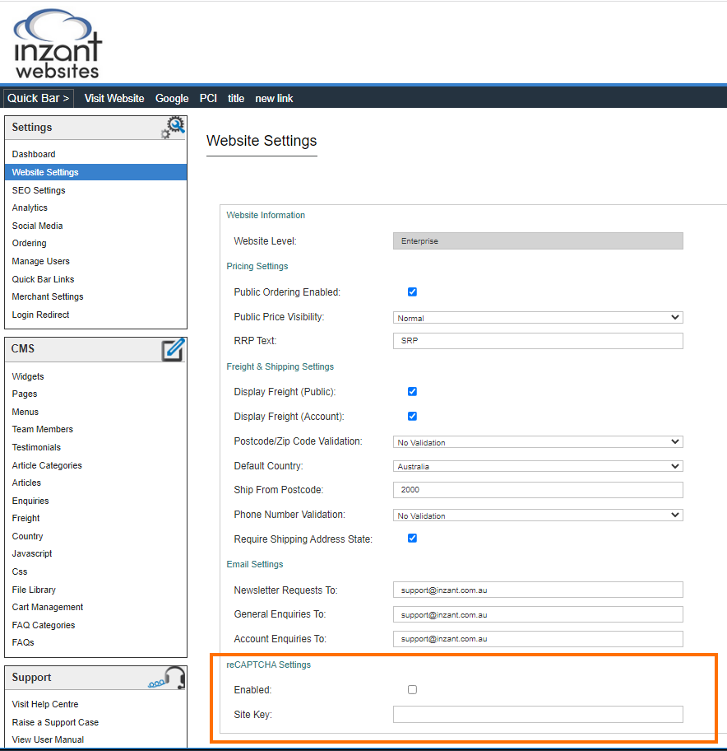Open the Quick Bar menu

click(38, 98)
